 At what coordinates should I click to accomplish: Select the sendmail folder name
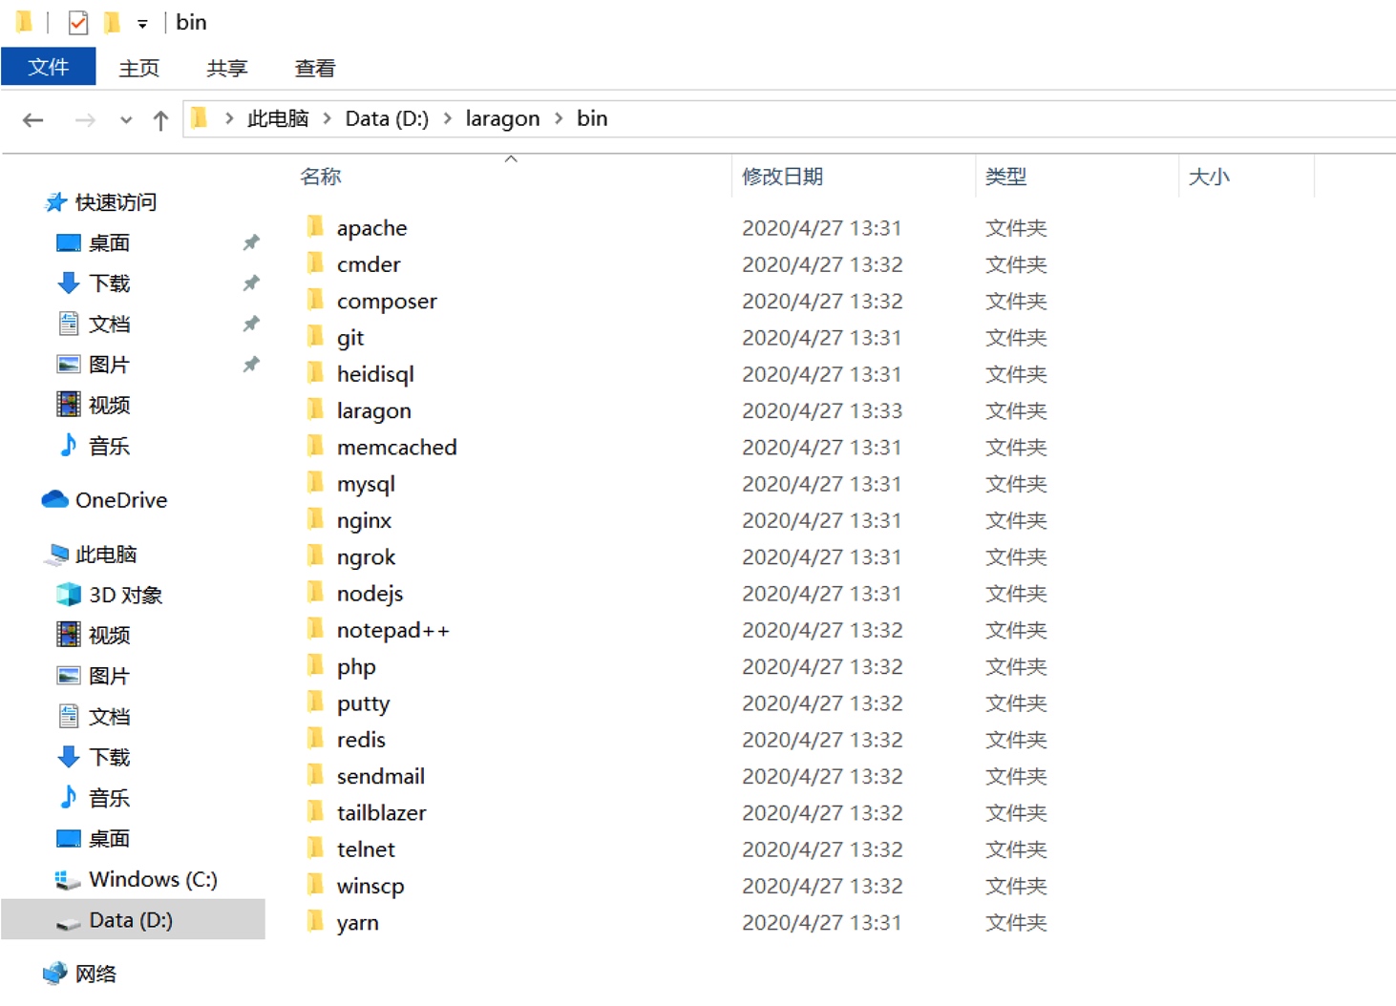[x=380, y=776]
